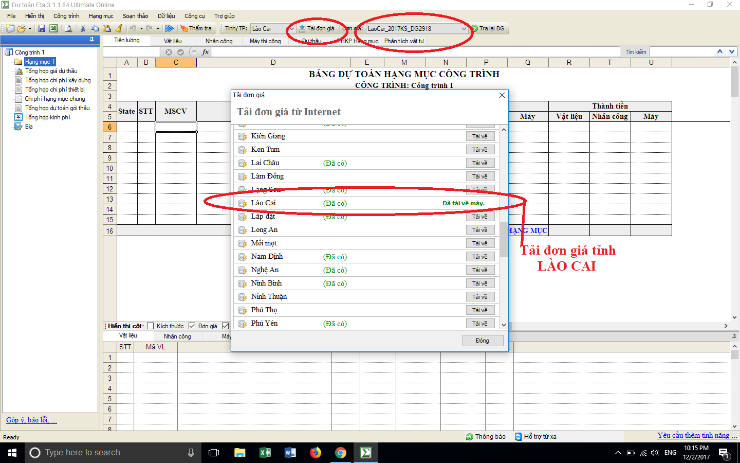Click the Excel export toolbar icon
The image size is (740, 463).
pos(53,29)
